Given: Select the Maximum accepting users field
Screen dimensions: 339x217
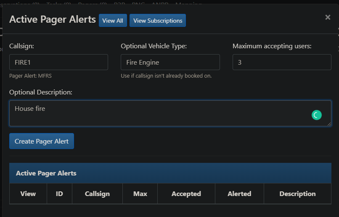Looking at the screenshot, I should pos(281,62).
